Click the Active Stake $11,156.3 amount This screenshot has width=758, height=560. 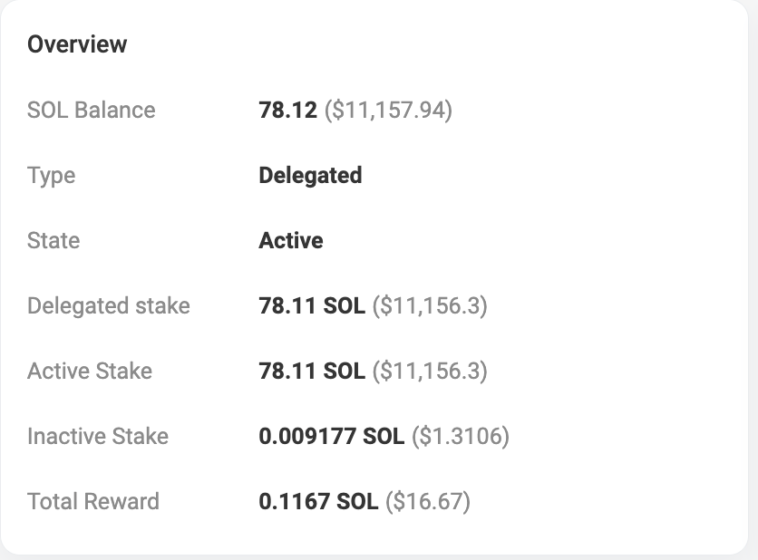[431, 372]
